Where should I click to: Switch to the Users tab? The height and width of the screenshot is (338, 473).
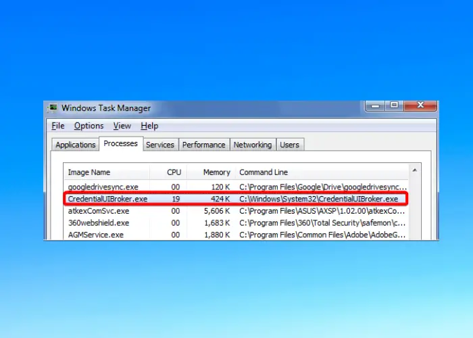point(290,145)
